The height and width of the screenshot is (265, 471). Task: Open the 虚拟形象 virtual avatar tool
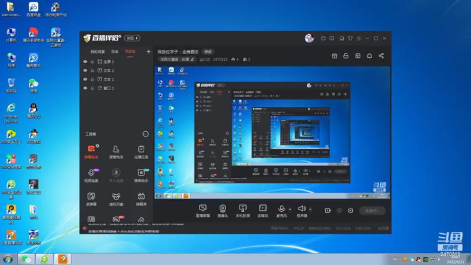point(116,199)
